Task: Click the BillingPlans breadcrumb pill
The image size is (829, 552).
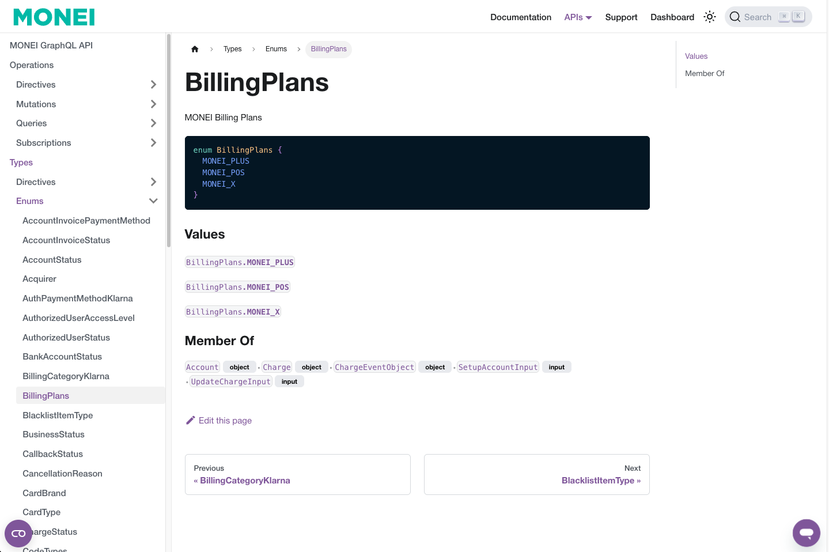Action: tap(328, 49)
